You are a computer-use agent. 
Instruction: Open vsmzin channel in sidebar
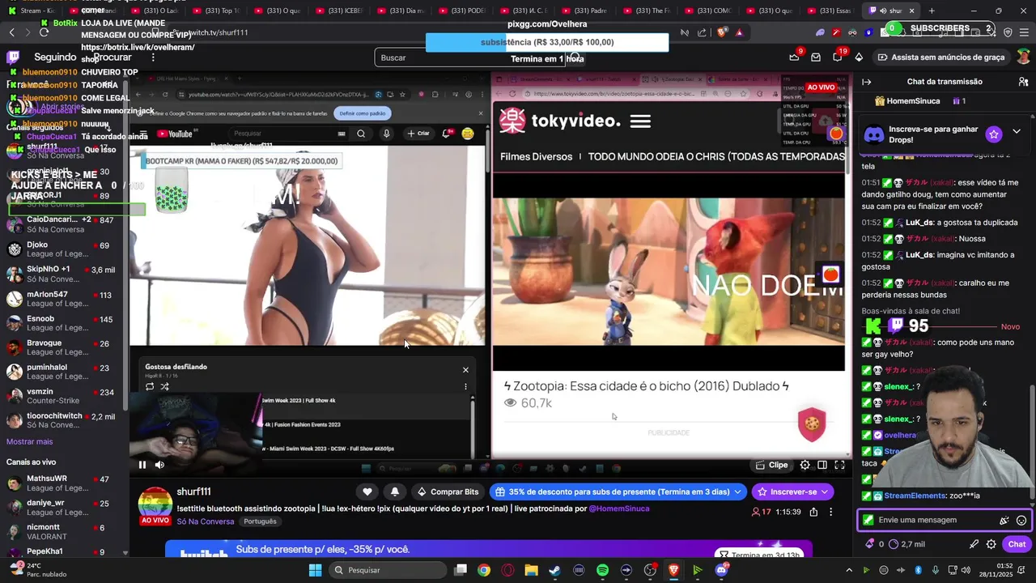(65, 396)
